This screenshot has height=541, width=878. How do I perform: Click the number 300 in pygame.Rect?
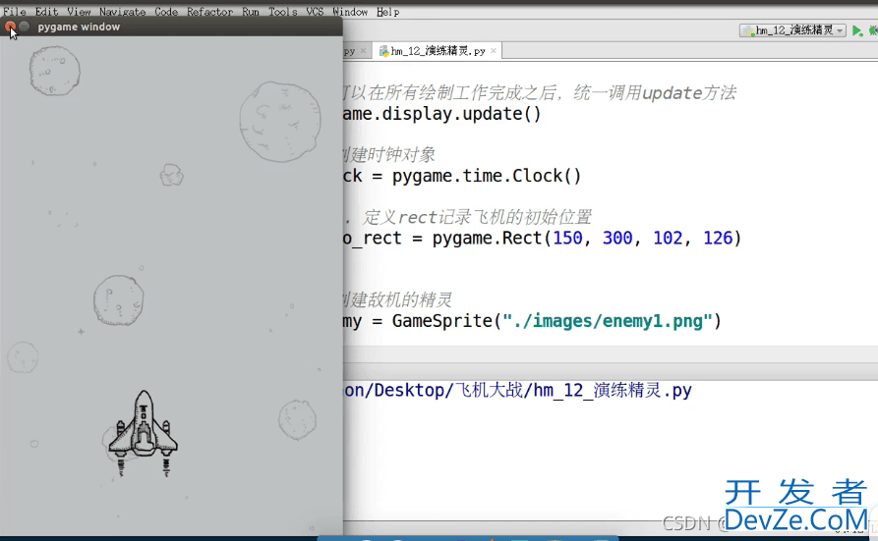617,238
